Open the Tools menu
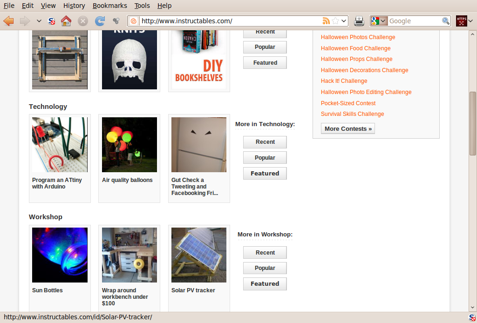This screenshot has width=477, height=323. click(x=142, y=6)
